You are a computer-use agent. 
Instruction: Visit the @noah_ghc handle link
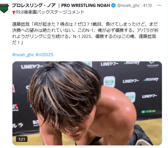pyautogui.click(x=129, y=6)
